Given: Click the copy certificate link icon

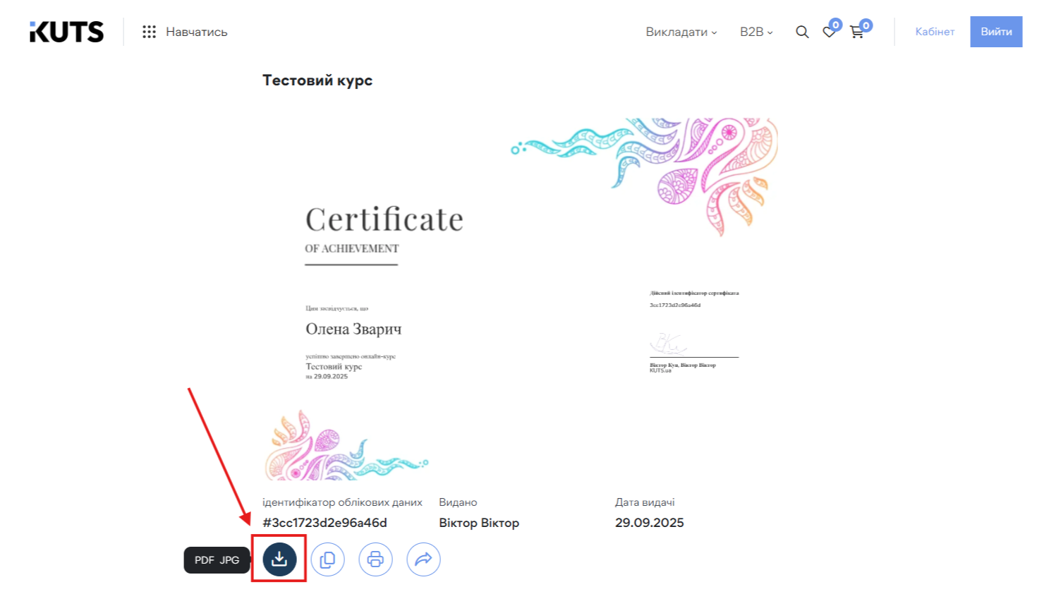Looking at the screenshot, I should tap(327, 559).
